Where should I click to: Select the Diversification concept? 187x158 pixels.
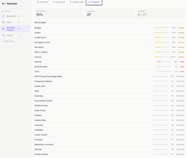[110, 67]
